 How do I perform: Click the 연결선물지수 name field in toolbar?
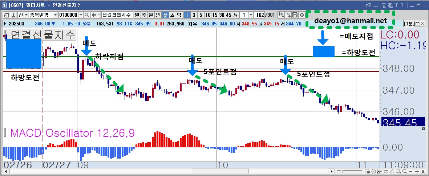(117, 15)
